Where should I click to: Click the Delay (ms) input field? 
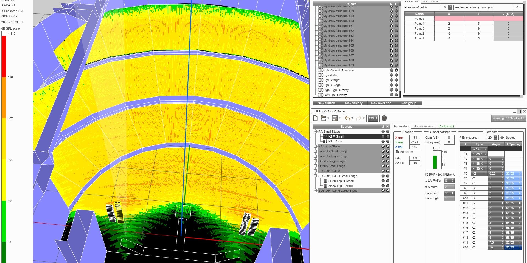[449, 142]
